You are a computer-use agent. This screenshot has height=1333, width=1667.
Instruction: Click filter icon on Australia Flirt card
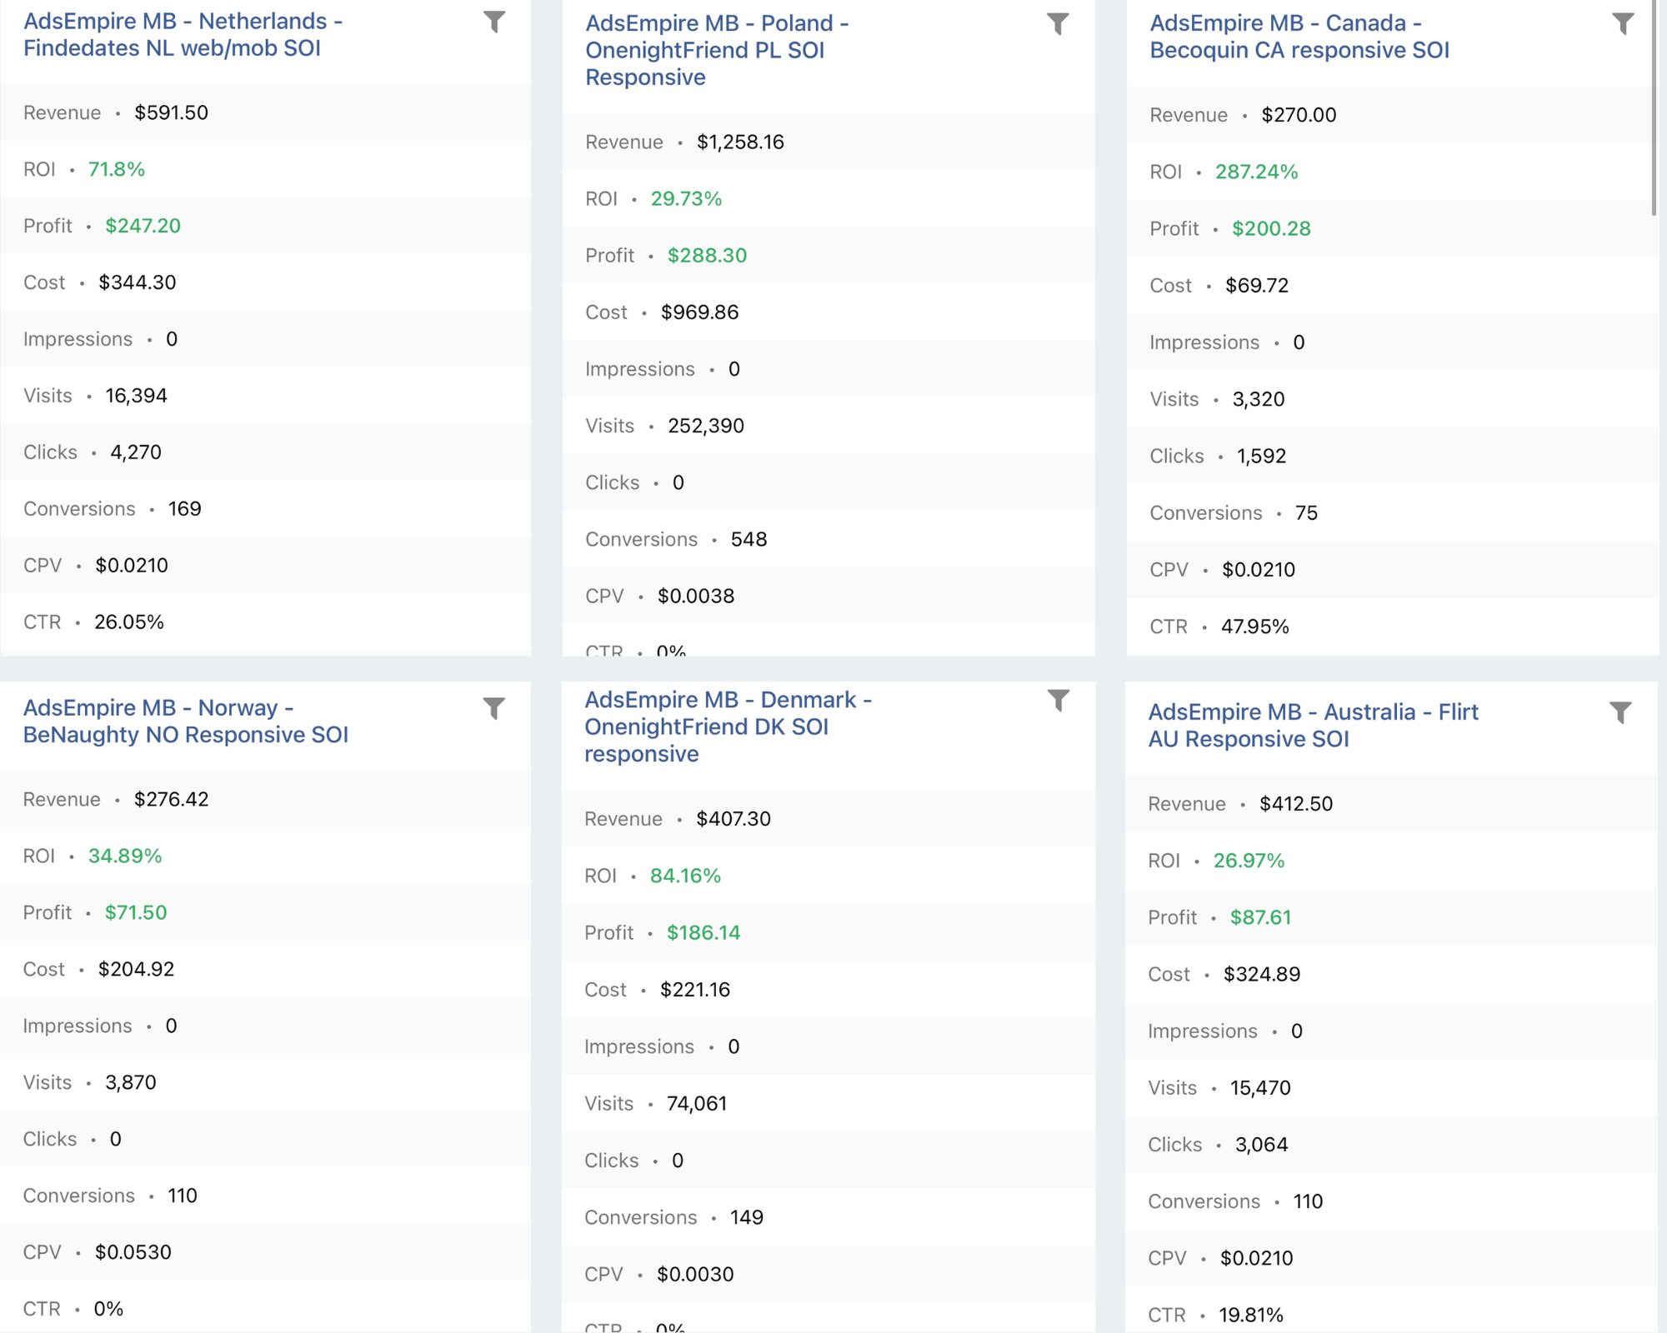[x=1620, y=713]
